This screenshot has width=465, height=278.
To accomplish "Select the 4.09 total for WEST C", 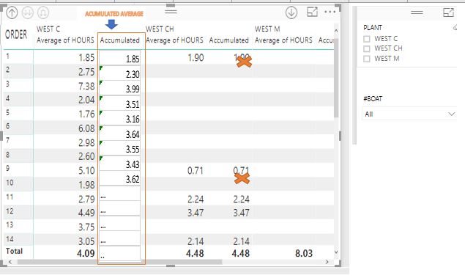I will 86,253.
